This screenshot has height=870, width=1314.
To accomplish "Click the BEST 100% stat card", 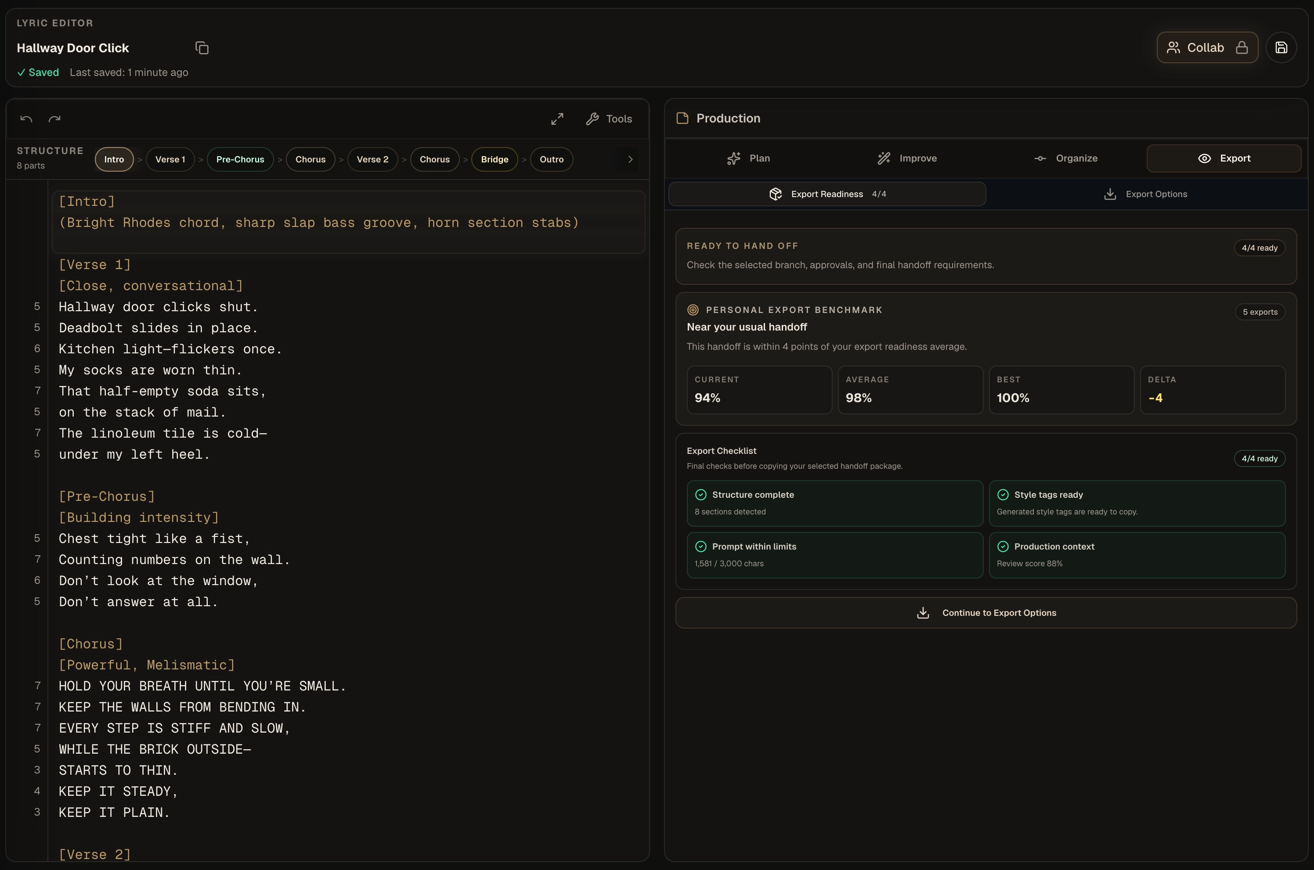I will 1061,389.
